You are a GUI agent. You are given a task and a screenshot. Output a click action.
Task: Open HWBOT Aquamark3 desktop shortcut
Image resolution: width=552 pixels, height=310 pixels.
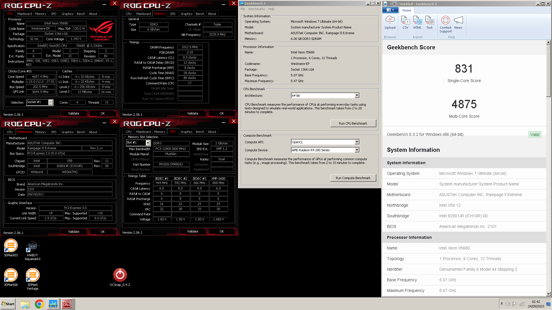[32, 250]
